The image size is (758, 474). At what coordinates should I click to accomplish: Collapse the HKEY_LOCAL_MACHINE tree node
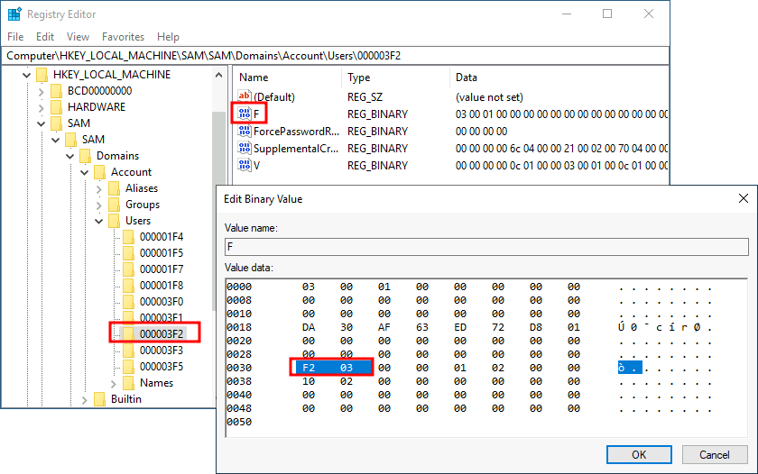click(27, 75)
